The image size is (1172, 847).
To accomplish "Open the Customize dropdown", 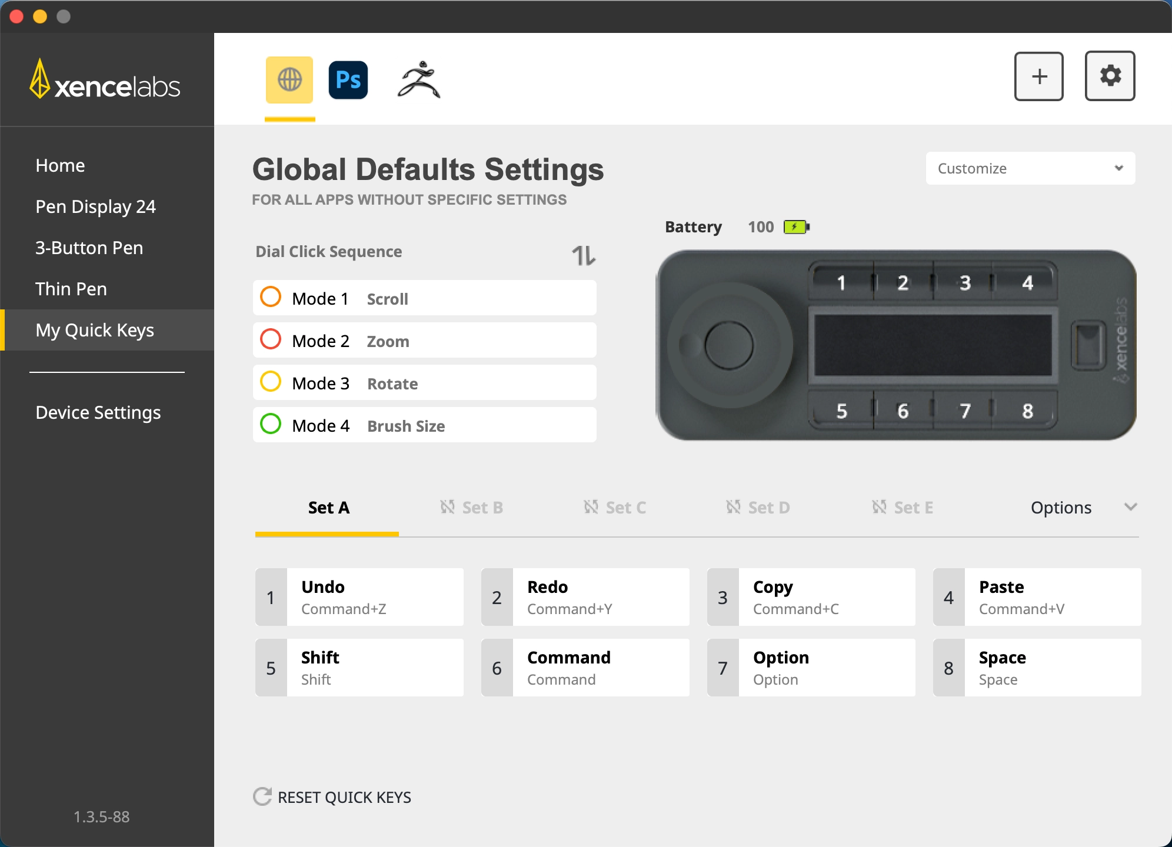I will click(x=1030, y=169).
